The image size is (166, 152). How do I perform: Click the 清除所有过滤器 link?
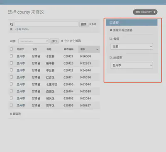tap(122, 30)
